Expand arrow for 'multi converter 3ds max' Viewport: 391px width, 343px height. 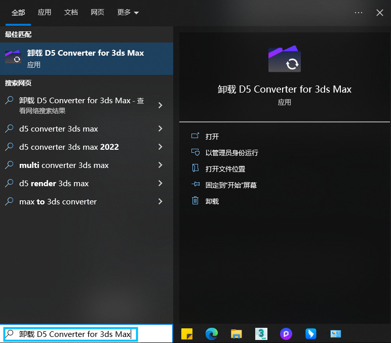161,165
